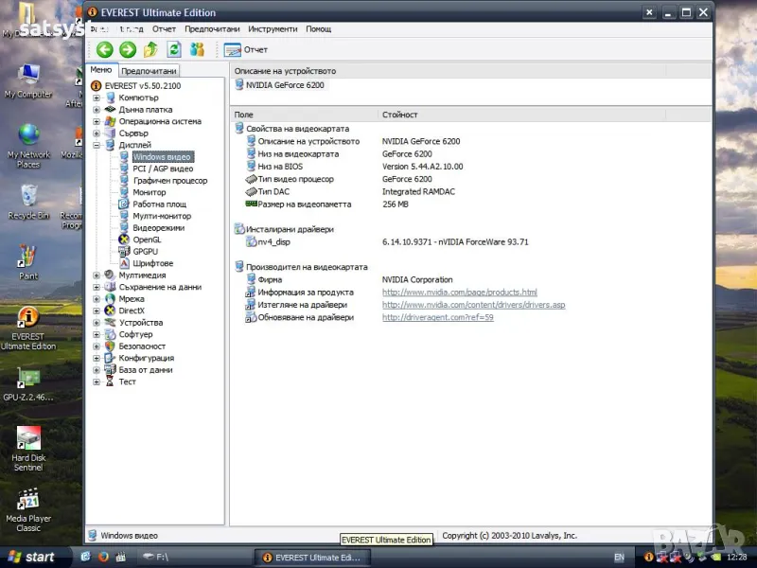Expand the DirectX tree node

(x=97, y=311)
